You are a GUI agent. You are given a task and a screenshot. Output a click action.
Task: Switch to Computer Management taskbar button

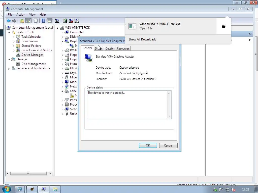[43, 189]
